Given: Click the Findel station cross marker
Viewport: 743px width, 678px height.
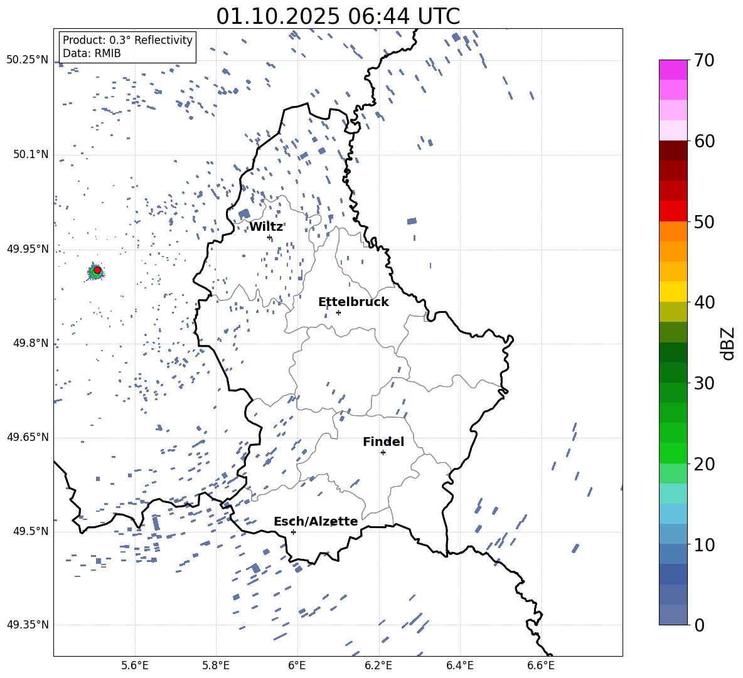Looking at the screenshot, I should pos(383,453).
